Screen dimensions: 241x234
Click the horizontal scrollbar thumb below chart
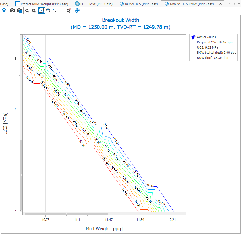[67, 214]
